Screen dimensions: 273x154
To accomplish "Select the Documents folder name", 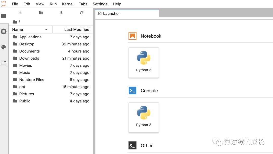I will 29,51.
